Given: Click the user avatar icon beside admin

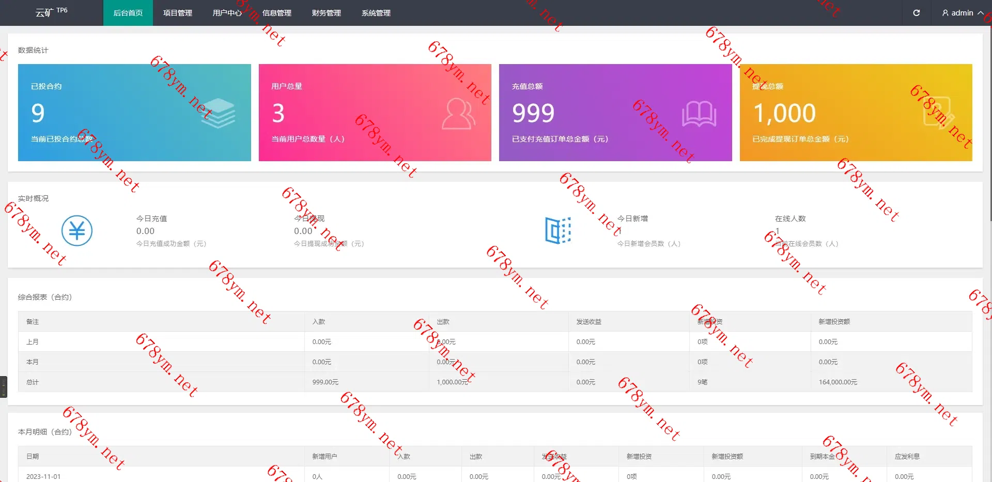Looking at the screenshot, I should click(x=945, y=13).
